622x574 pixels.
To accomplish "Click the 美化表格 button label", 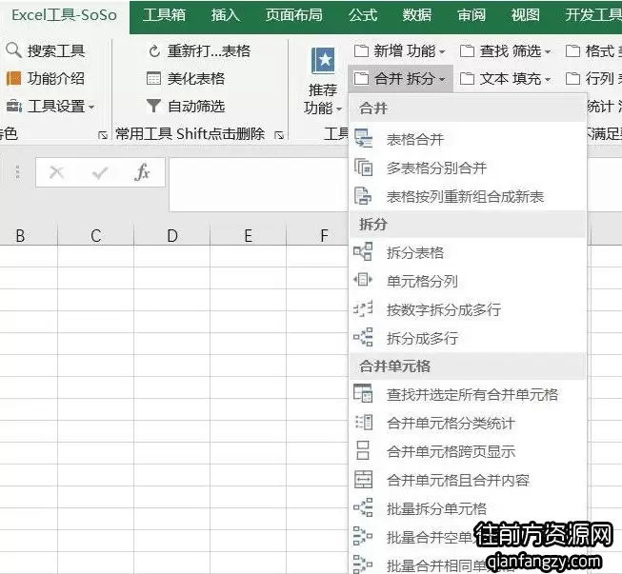I will (196, 78).
